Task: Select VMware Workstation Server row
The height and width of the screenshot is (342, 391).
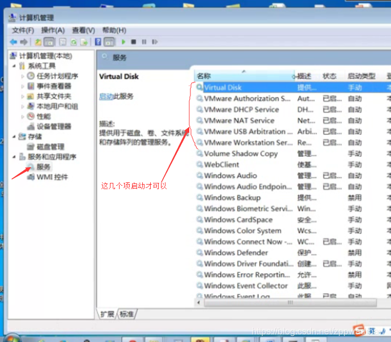Action: pos(293,143)
